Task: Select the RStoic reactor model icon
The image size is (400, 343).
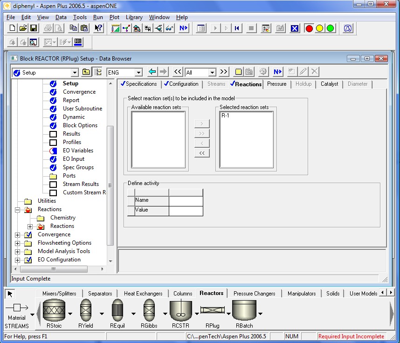Action: coord(54,309)
